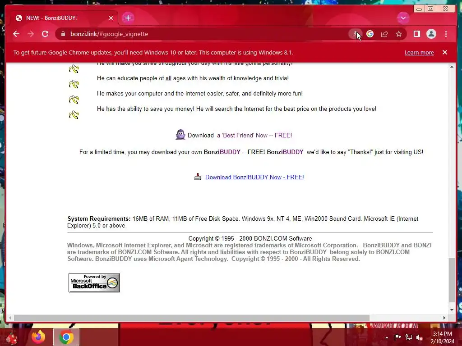462x346 pixels.
Task: Click the Google icon in address bar
Action: (370, 34)
